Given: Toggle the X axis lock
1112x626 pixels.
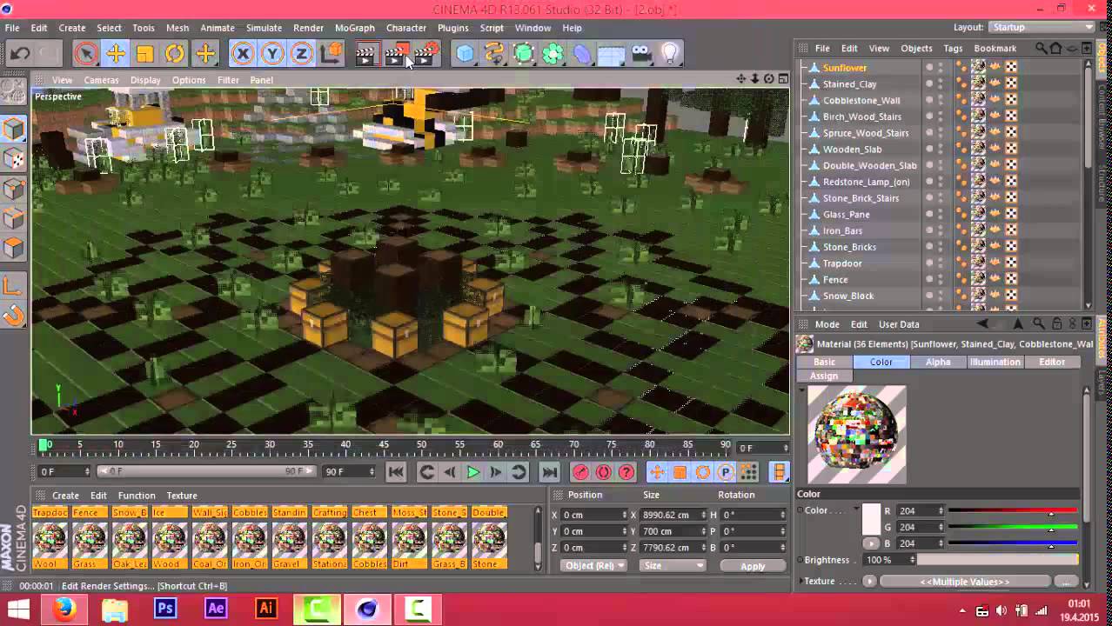Looking at the screenshot, I should pos(243,54).
